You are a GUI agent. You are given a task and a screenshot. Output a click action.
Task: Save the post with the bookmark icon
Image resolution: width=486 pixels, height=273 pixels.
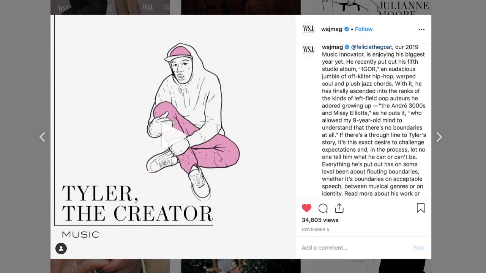point(421,208)
